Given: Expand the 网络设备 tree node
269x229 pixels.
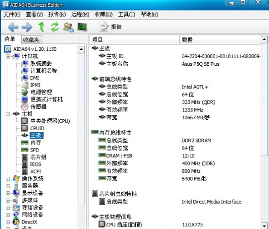Looking at the screenshot, I should pos(8,215).
